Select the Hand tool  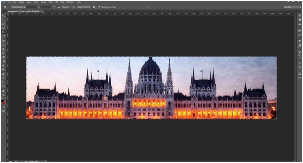tap(3, 91)
